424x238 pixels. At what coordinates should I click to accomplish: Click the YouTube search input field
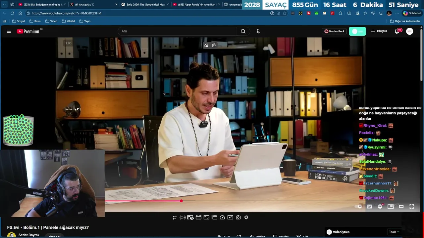pyautogui.click(x=177, y=31)
